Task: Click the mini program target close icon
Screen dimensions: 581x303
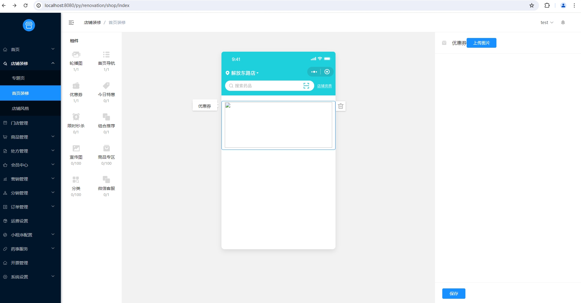Action: tap(327, 72)
